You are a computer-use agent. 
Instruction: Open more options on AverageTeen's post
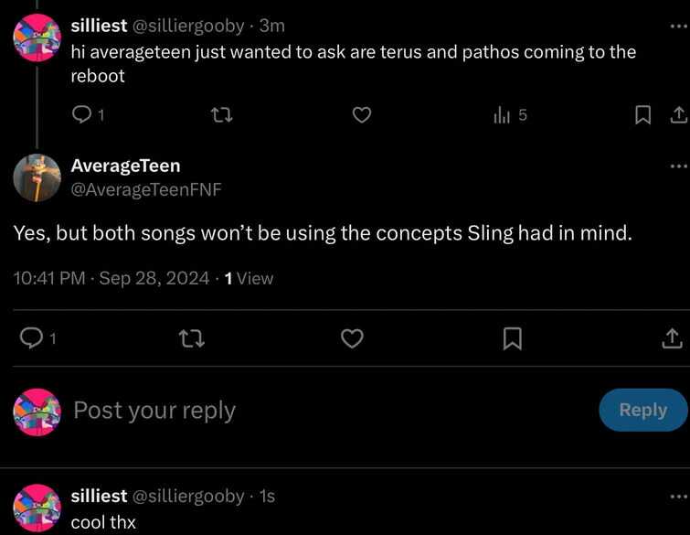point(677,166)
